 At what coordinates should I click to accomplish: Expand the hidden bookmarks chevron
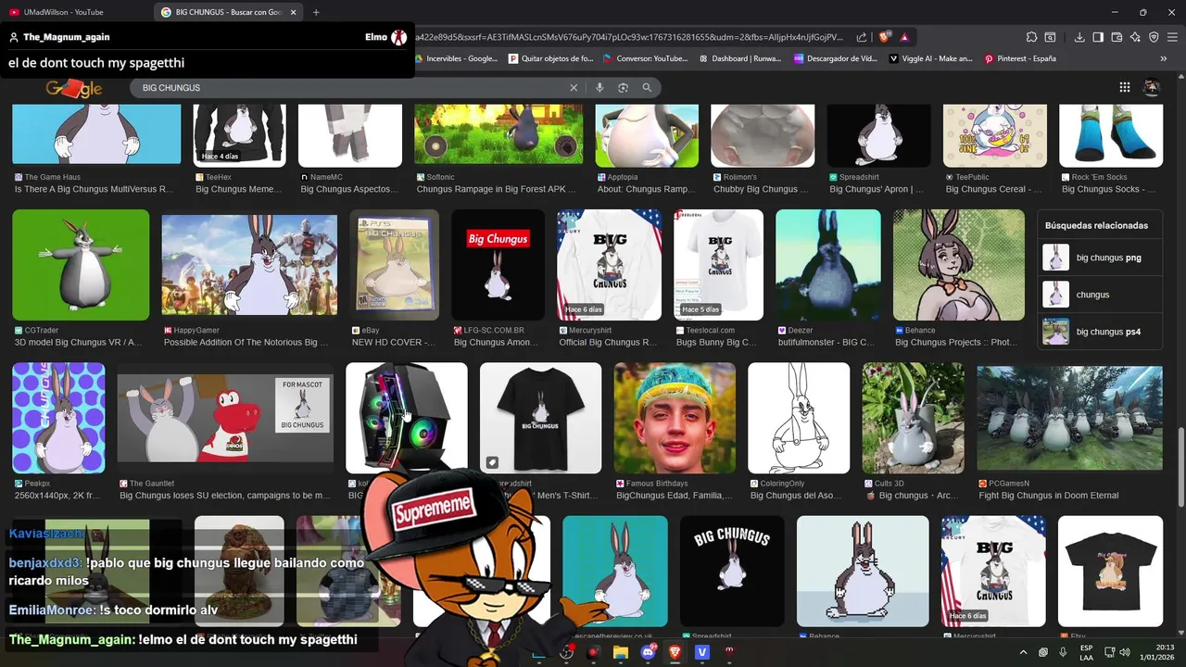click(x=1164, y=58)
